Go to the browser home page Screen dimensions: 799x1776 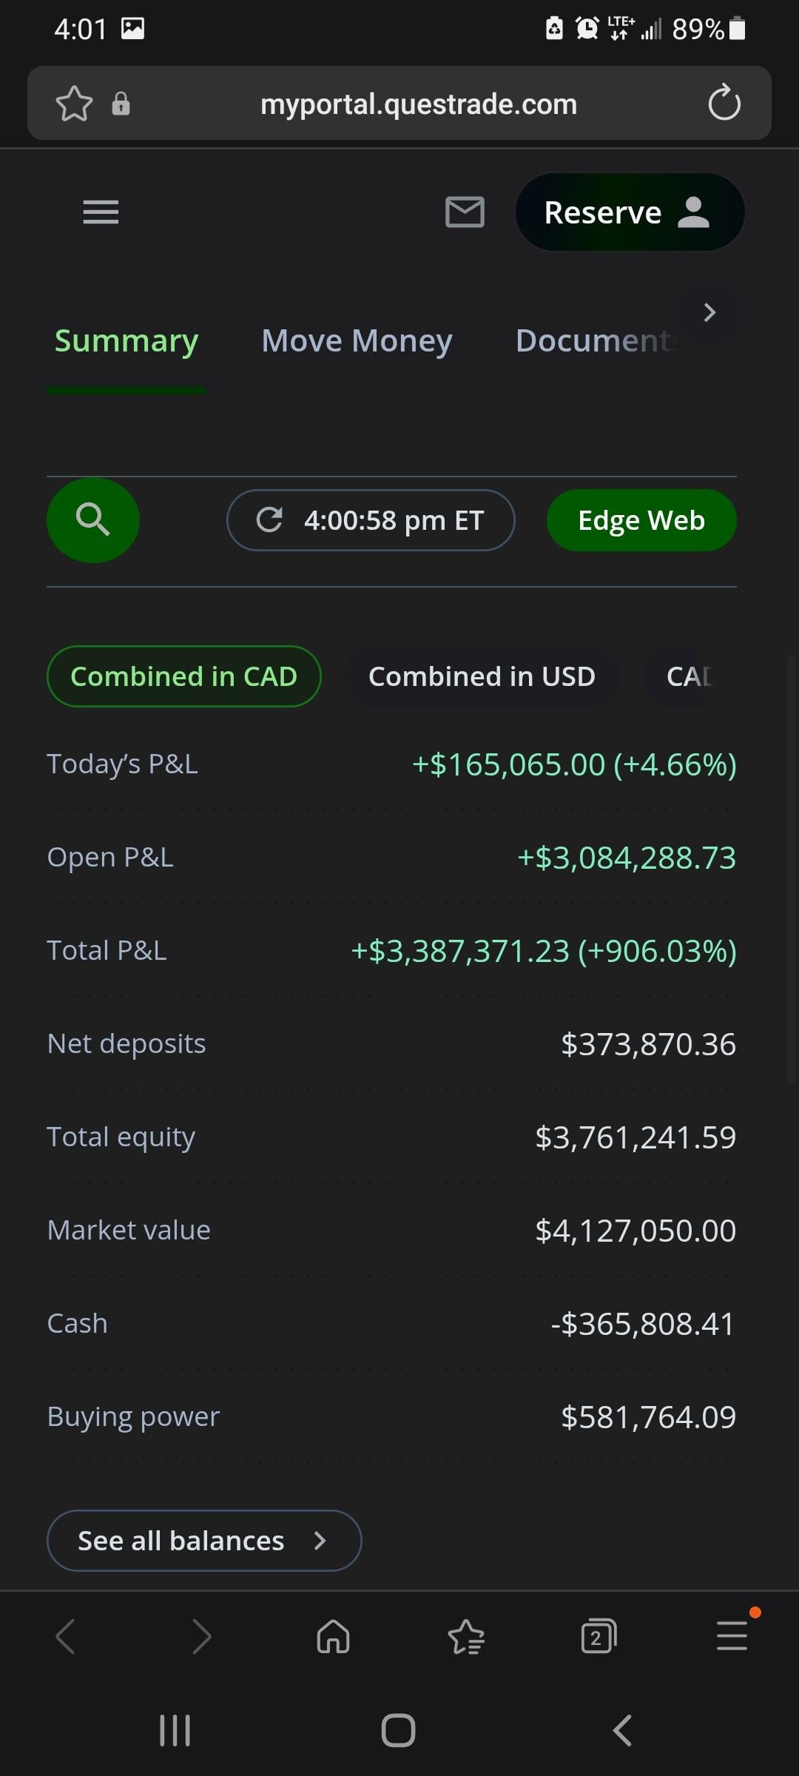333,1636
